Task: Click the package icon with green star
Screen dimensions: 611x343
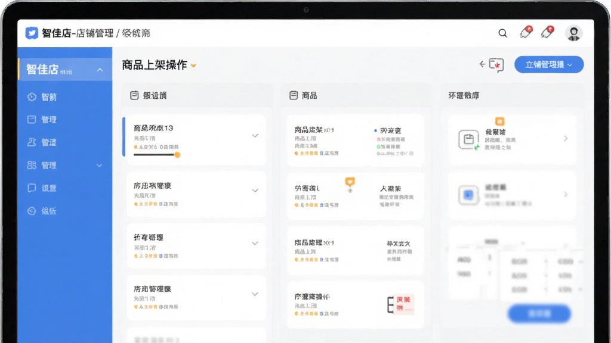Action: 469,139
